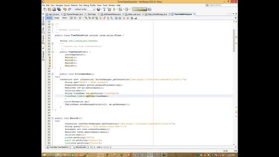Click the vertical editor scrollbar thumb

pos(234,41)
